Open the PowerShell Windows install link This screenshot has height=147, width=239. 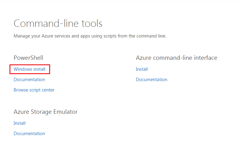coord(29,69)
